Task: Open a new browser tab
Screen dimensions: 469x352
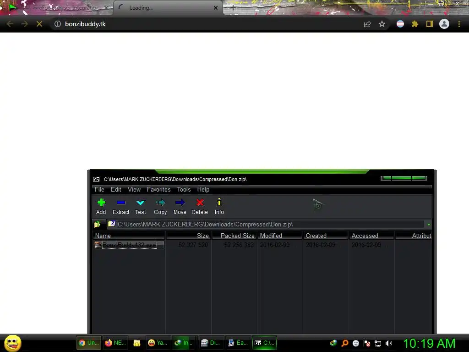Action: click(x=233, y=8)
